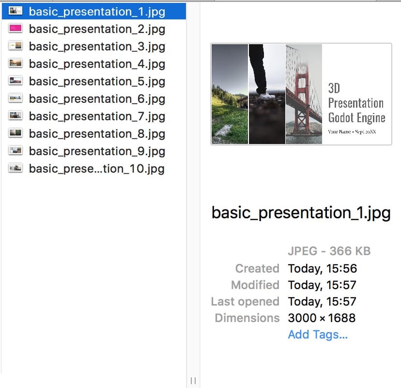This screenshot has height=388, width=401.
Task: Click the Last opened value Today, 15:57
Action: pos(322,302)
